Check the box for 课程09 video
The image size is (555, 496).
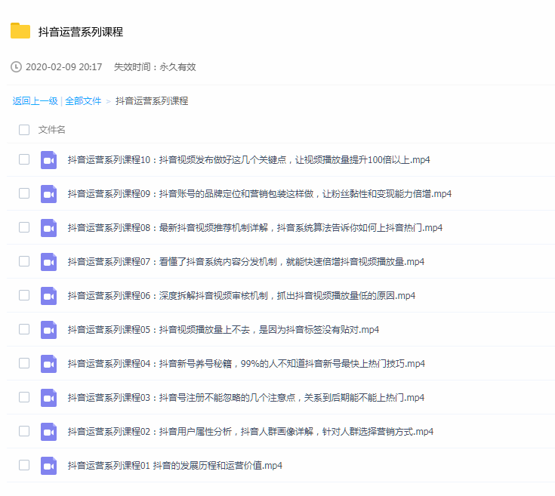coord(24,193)
